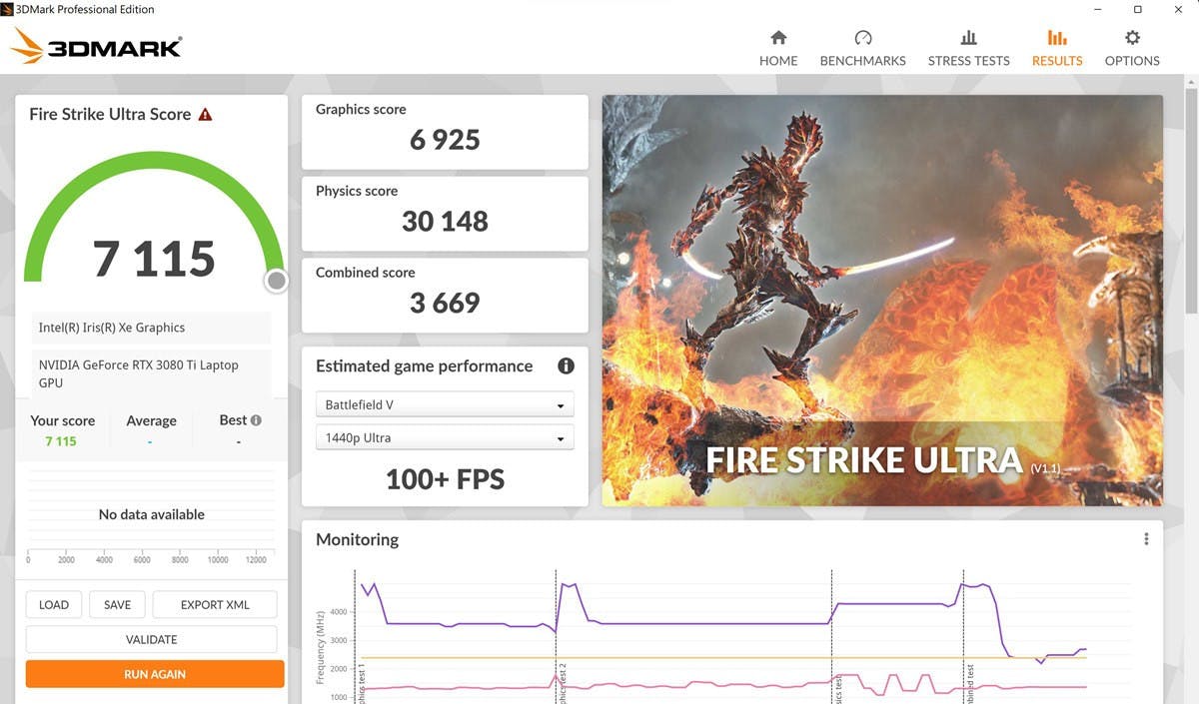Click the Average label
Viewport: 1199px width, 704px height.
coord(151,420)
